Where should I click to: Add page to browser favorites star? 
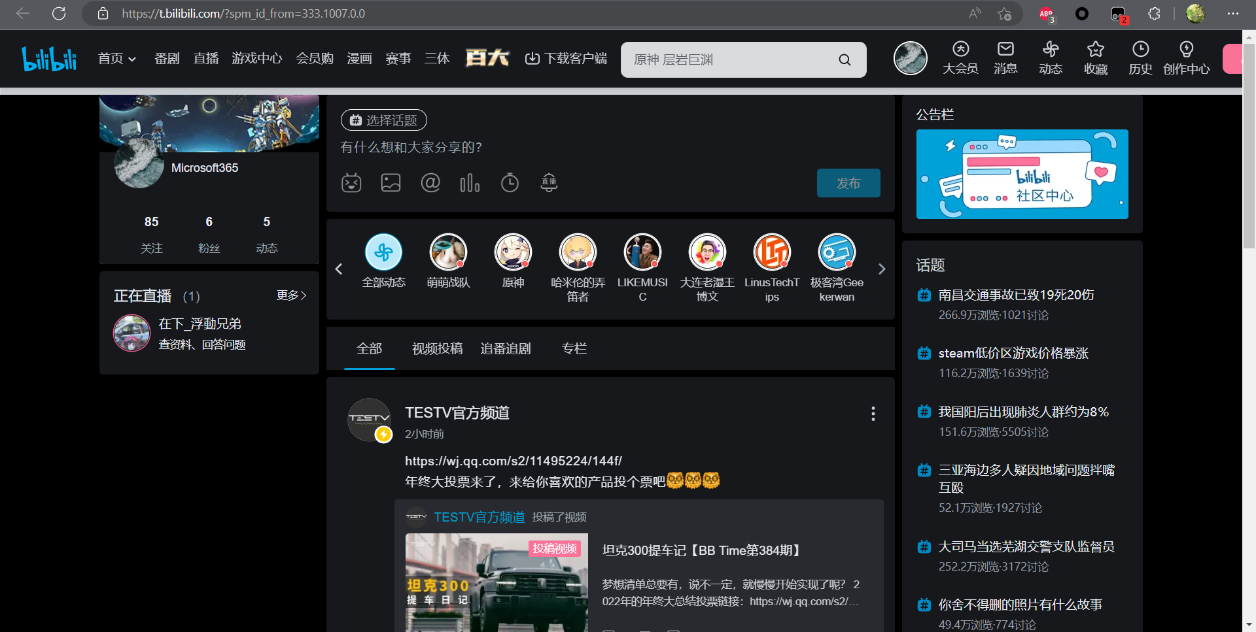(1005, 13)
